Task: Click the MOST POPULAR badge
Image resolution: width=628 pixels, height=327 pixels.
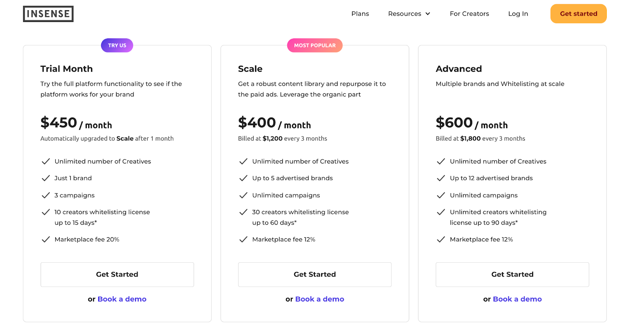Action: click(x=315, y=45)
